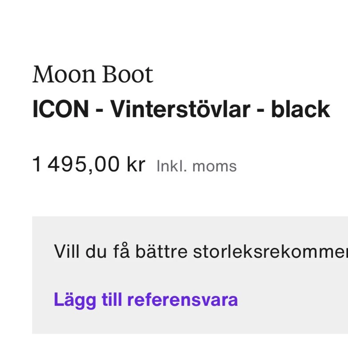Click the product title ICON - Vinterstövlar - black
Screen dimensions: 348x348
(181, 109)
